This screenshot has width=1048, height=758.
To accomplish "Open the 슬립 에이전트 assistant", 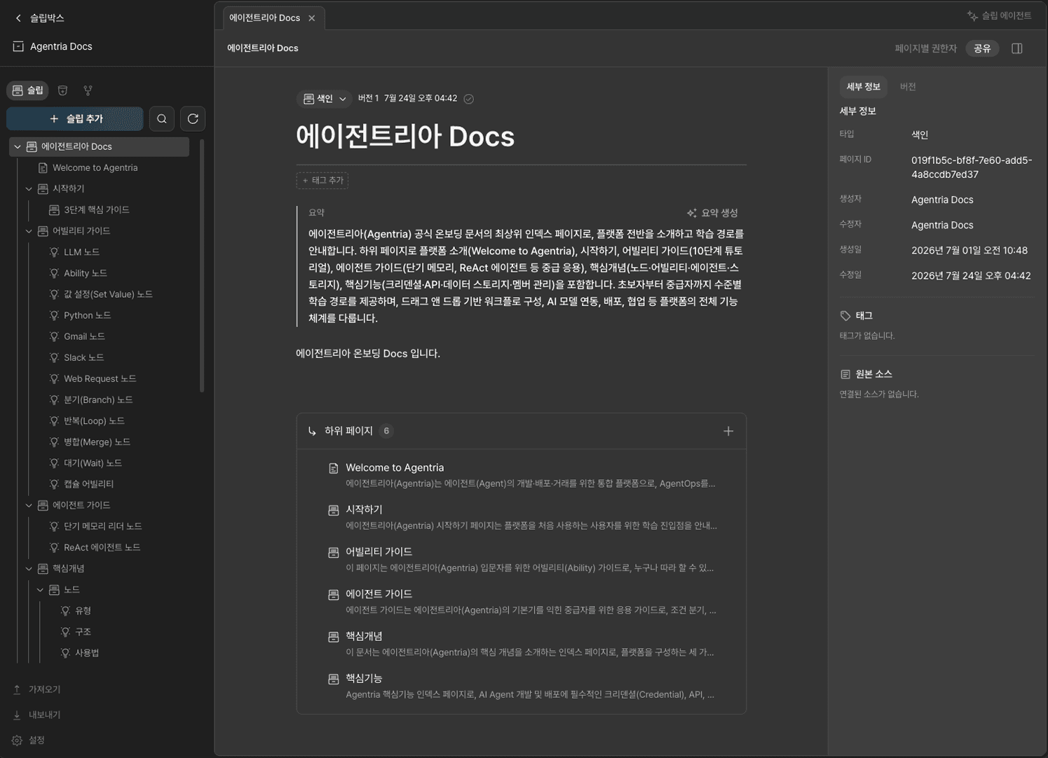I will (999, 15).
